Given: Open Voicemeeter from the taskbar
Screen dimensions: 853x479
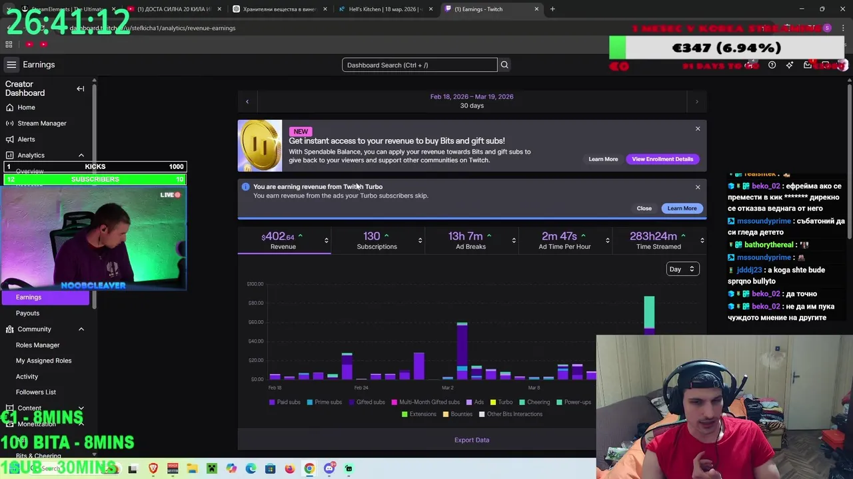Looking at the screenshot, I should click(173, 468).
